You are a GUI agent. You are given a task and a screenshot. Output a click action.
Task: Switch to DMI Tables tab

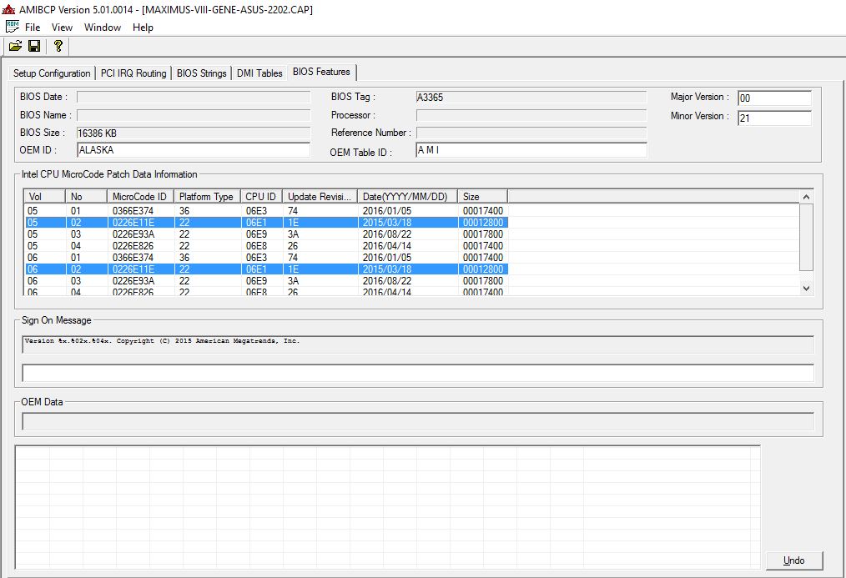259,73
